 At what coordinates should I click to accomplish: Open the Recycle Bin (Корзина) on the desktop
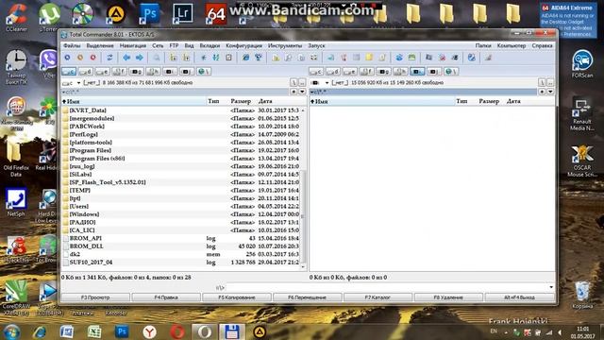[582, 296]
